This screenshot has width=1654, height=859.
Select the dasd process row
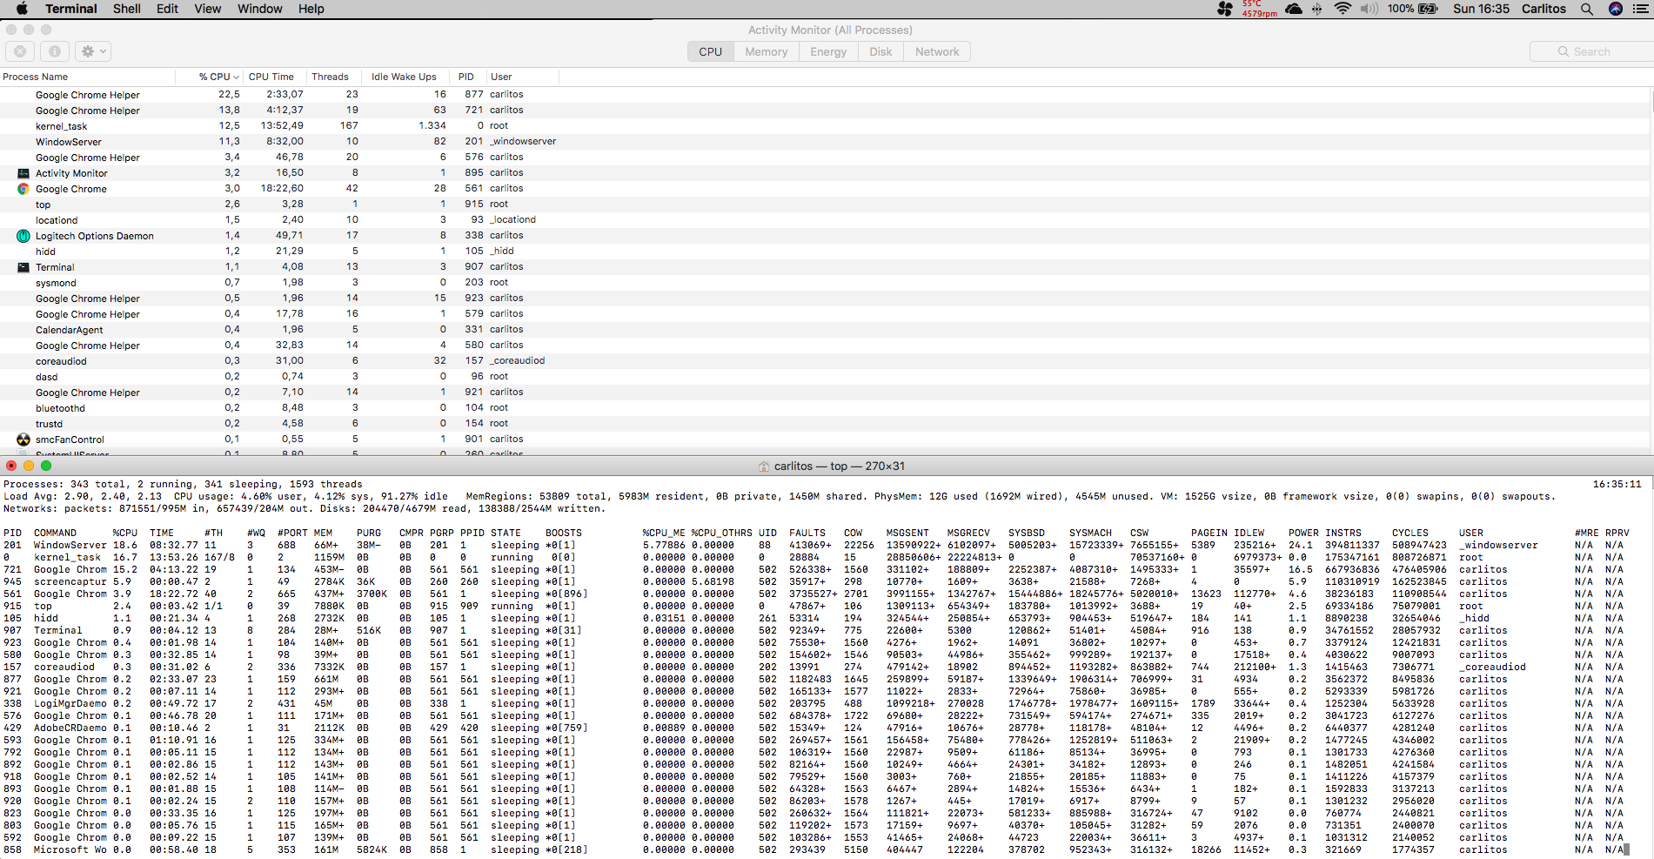(825, 377)
